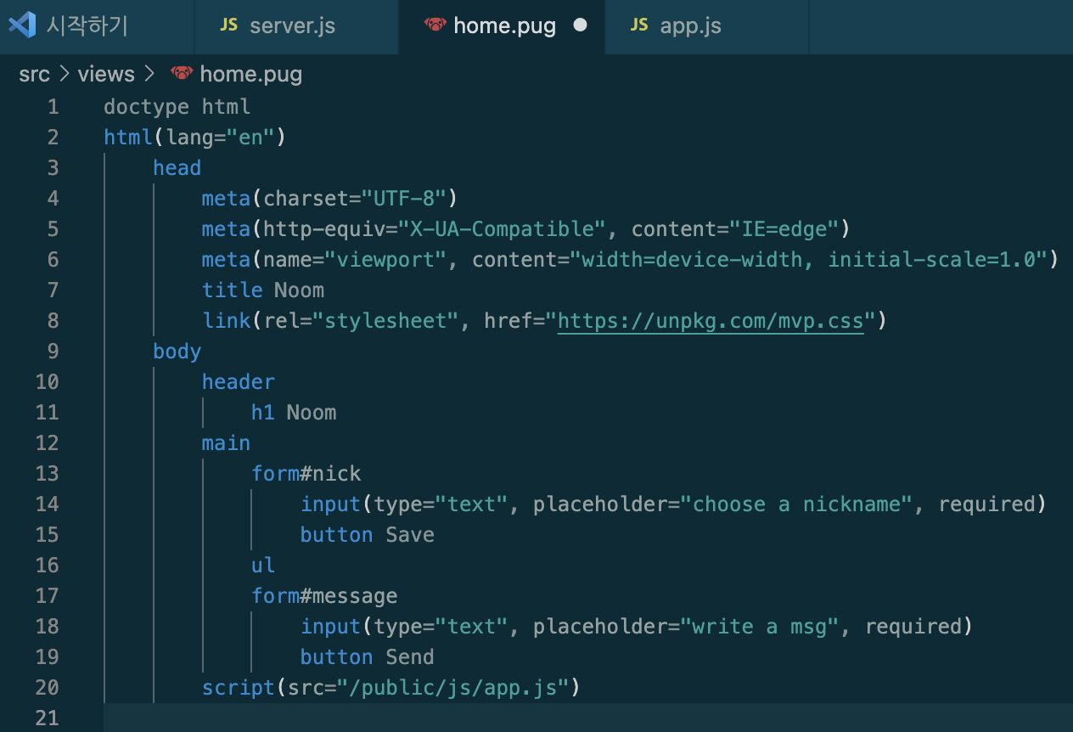Click the "/public/js/app.js" string
Screen dimensions: 1073x732
click(x=453, y=688)
